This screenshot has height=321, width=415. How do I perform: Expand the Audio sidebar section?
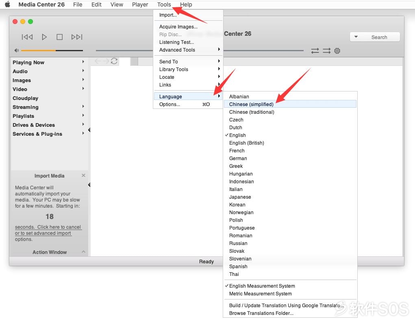(83, 71)
